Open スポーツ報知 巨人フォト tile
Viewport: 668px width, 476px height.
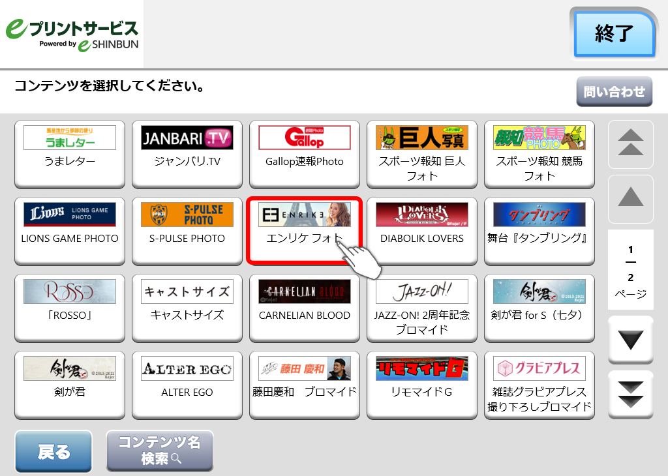coord(422,154)
